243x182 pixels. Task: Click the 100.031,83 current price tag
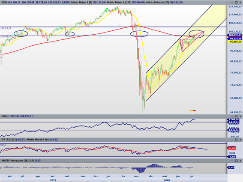click(235, 35)
